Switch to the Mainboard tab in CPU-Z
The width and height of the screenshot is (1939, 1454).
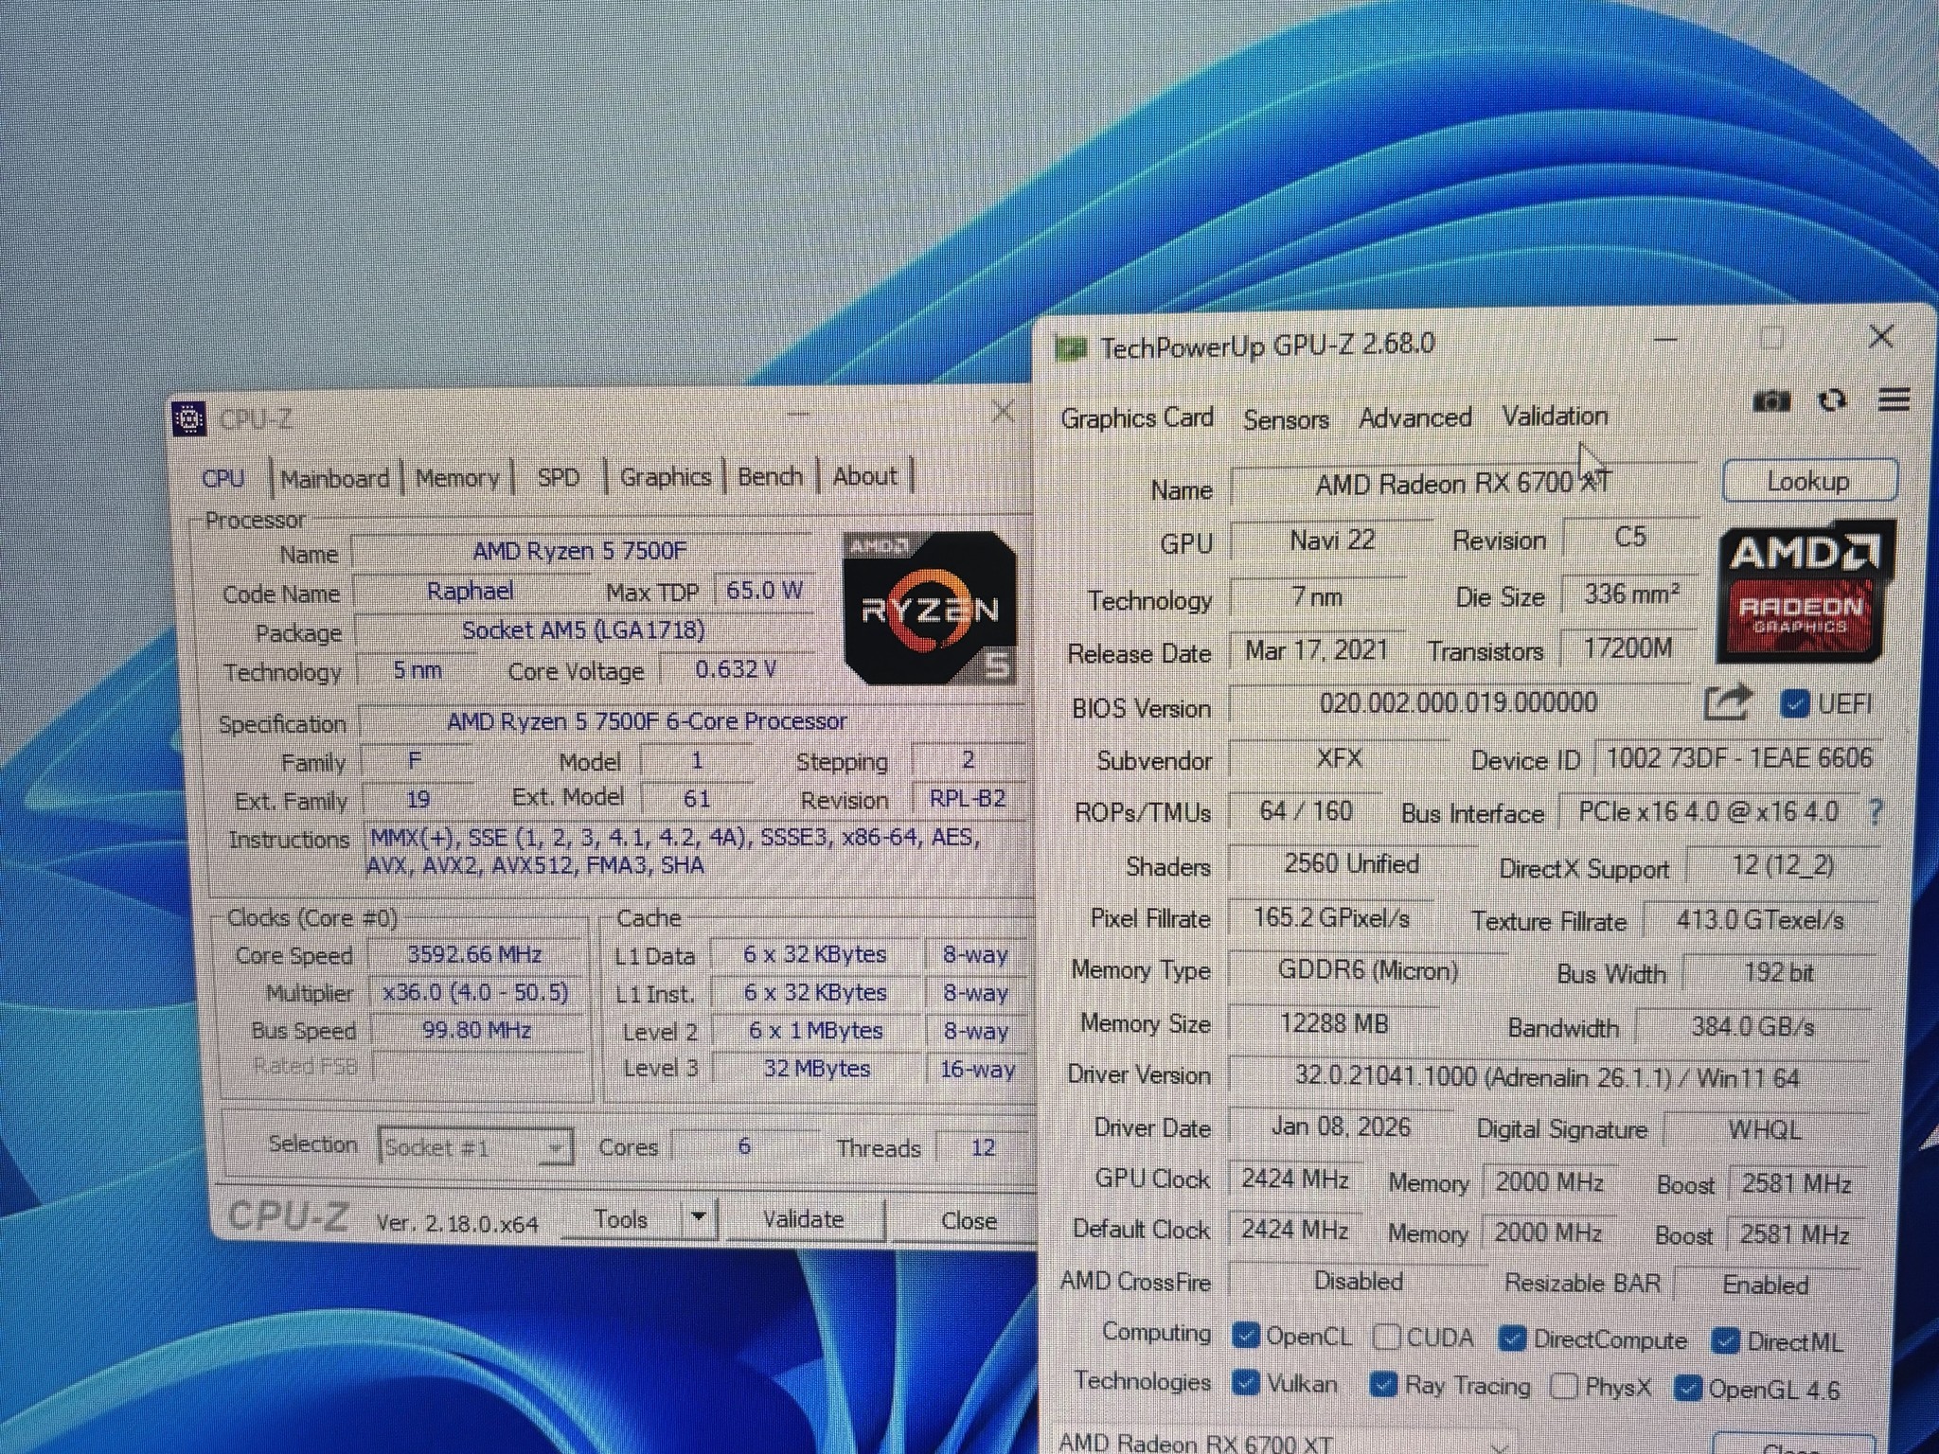335,479
